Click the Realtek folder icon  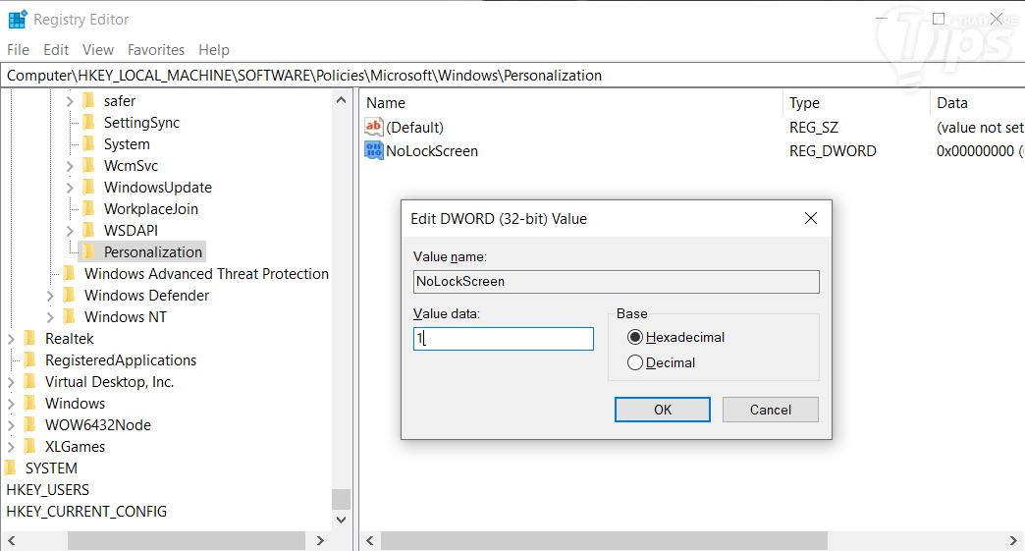pos(29,339)
